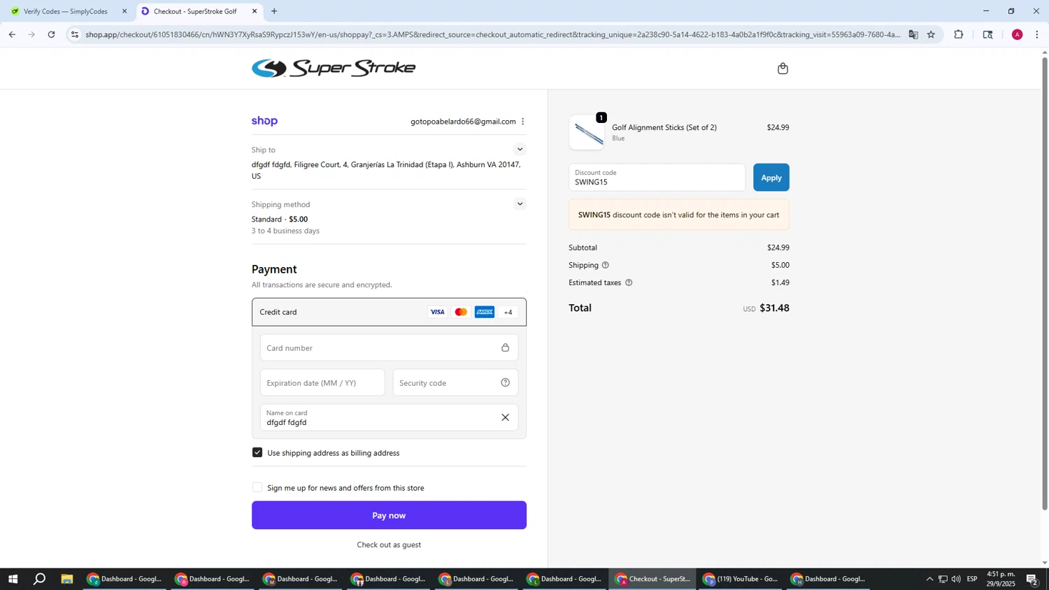Open the Windows Start menu
The height and width of the screenshot is (590, 1049).
13,579
